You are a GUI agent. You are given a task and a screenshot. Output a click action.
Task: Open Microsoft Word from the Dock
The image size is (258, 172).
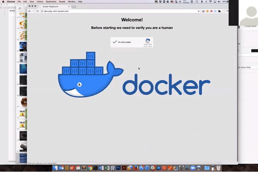[x=101, y=168]
